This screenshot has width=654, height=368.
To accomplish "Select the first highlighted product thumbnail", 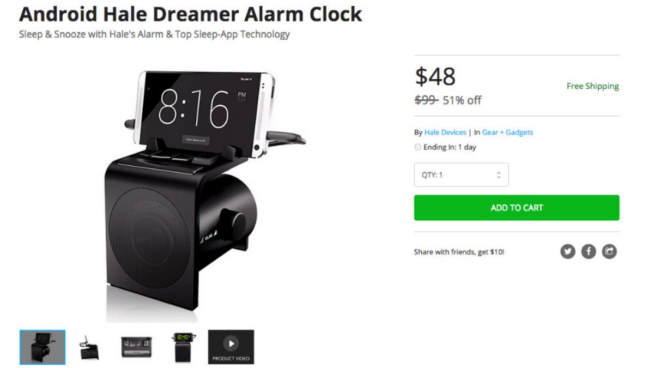I will [43, 347].
